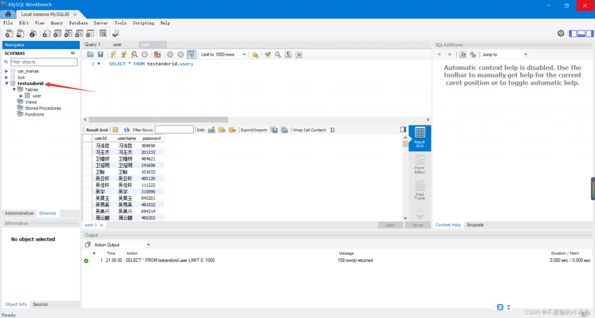595x318 pixels.
Task: Expand the car_manae schema
Action: pyautogui.click(x=7, y=71)
